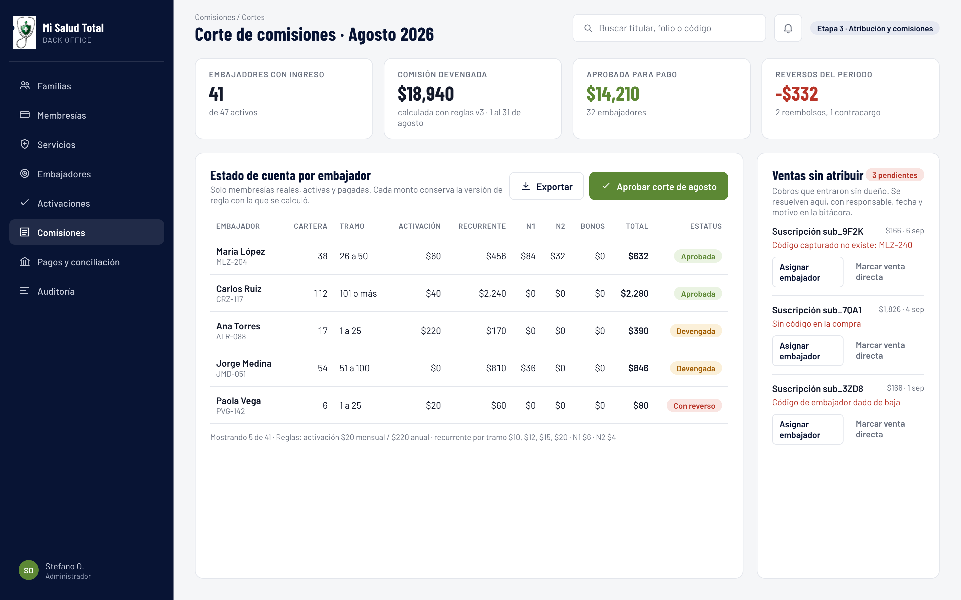This screenshot has width=961, height=600.
Task: Click the Etapa 3 Atribución y comisiones badge
Action: 875,29
